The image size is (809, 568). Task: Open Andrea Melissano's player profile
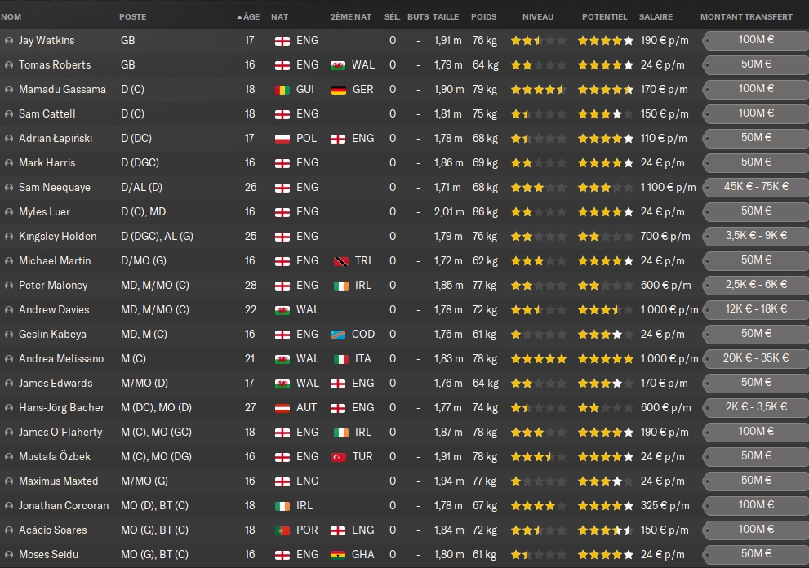[x=61, y=358]
